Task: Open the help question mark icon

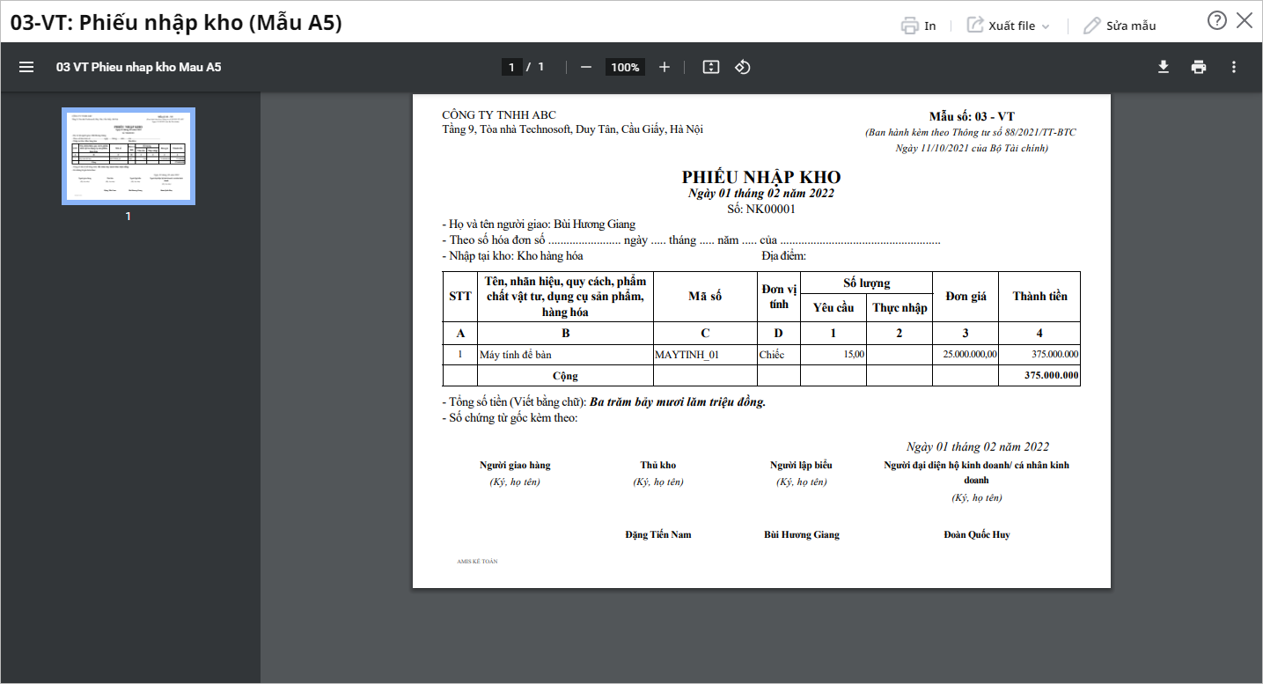Action: (1216, 21)
